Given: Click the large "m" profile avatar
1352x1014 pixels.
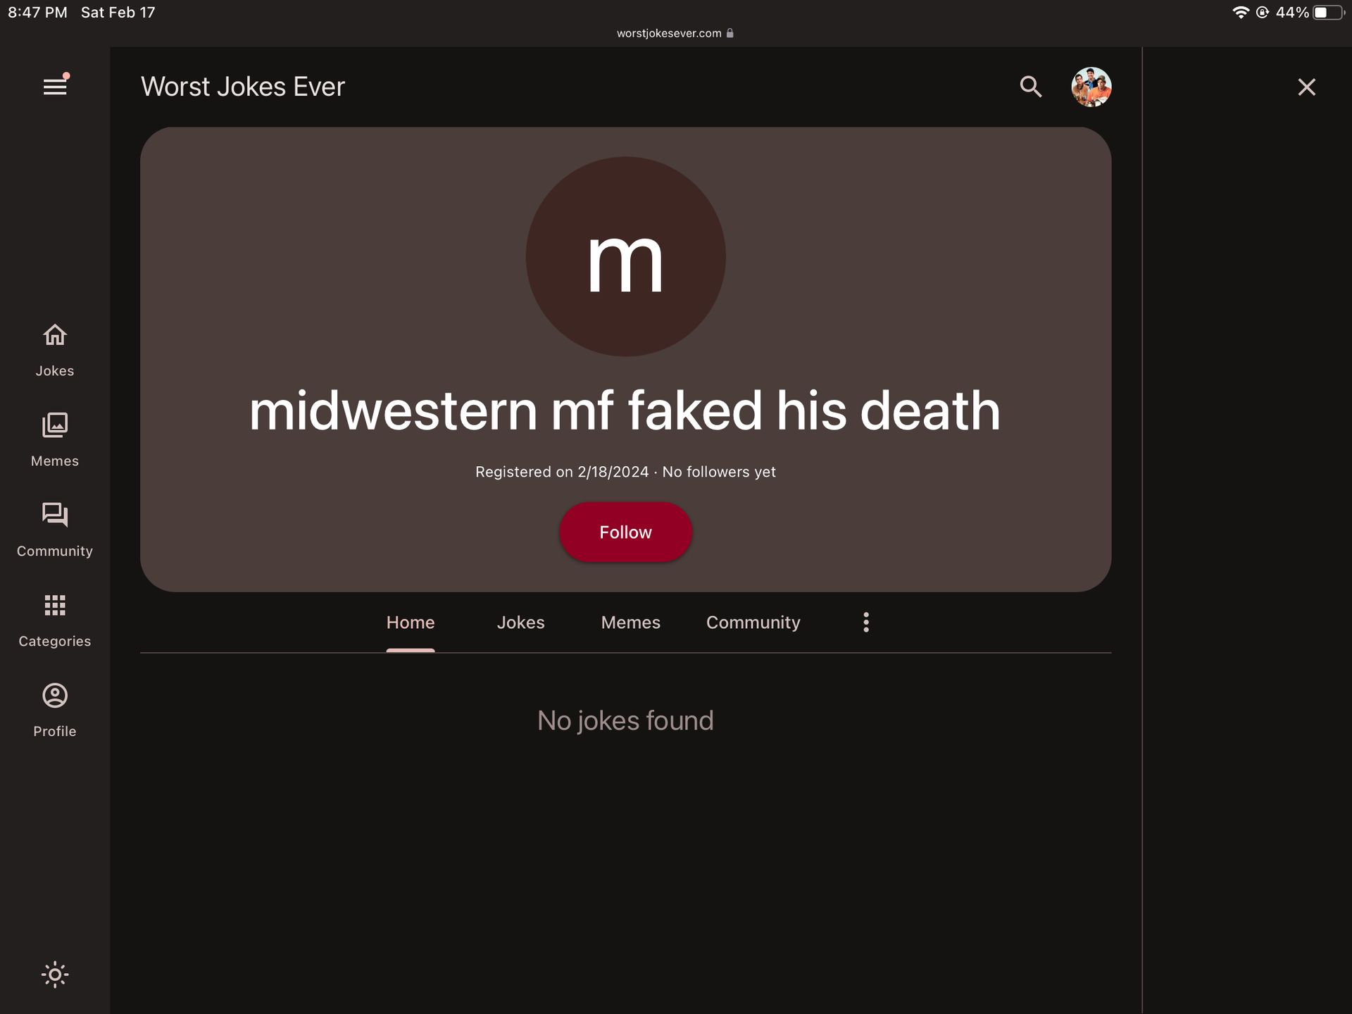Looking at the screenshot, I should tap(625, 256).
